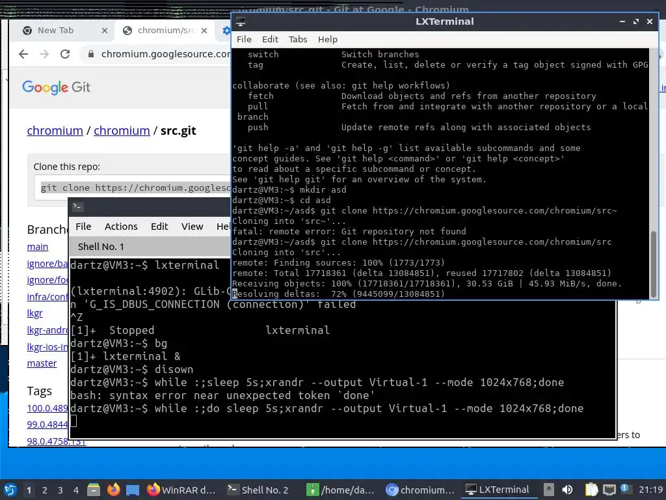The width and height of the screenshot is (666, 500).
Task: Switch to the New Tab browser tab
Action: click(x=55, y=30)
